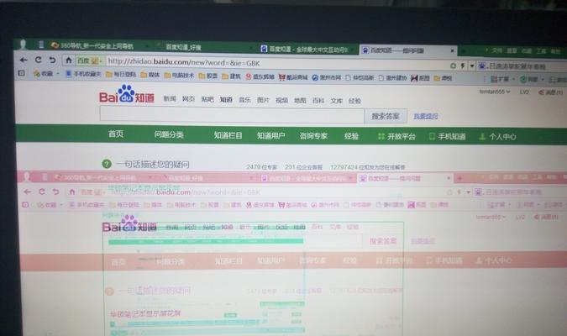Open the 文件 menu
Viewport: 567px width, 336px height.
click(x=496, y=50)
